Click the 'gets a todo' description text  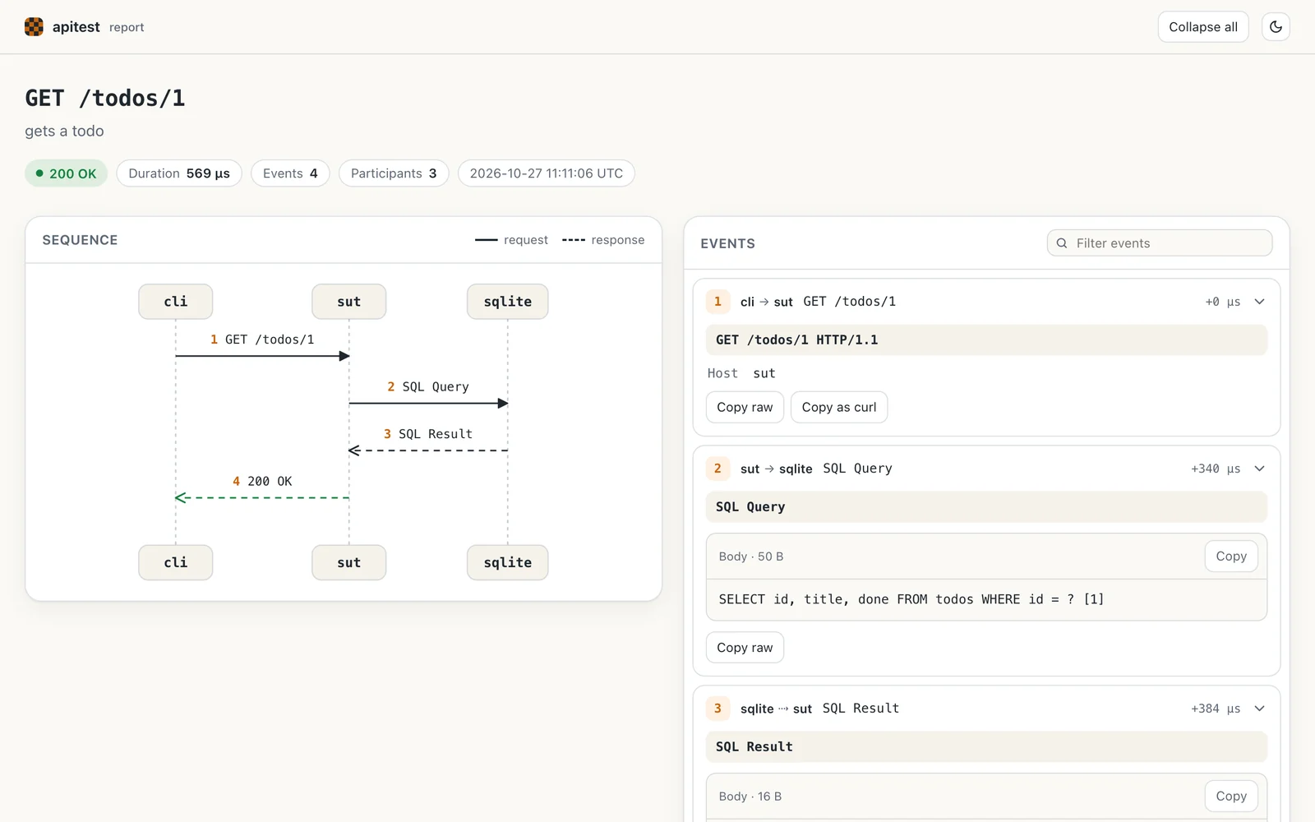(64, 131)
